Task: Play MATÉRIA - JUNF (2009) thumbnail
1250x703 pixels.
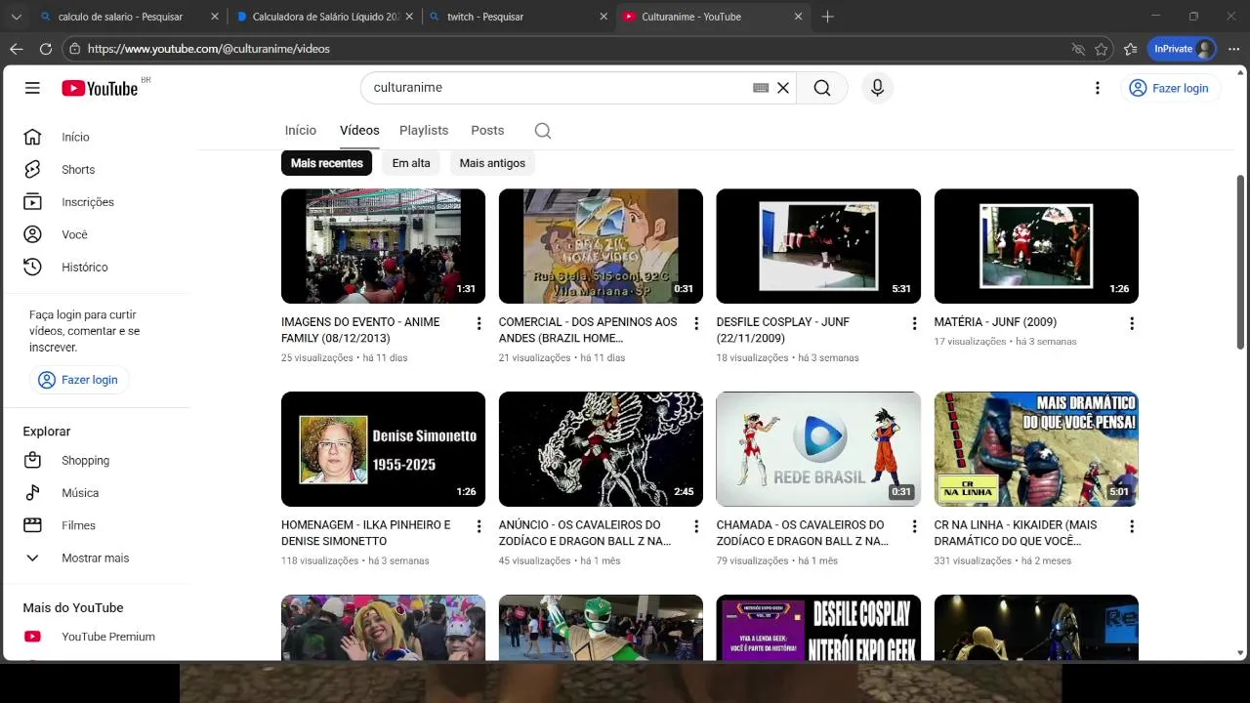Action: coord(1036,246)
